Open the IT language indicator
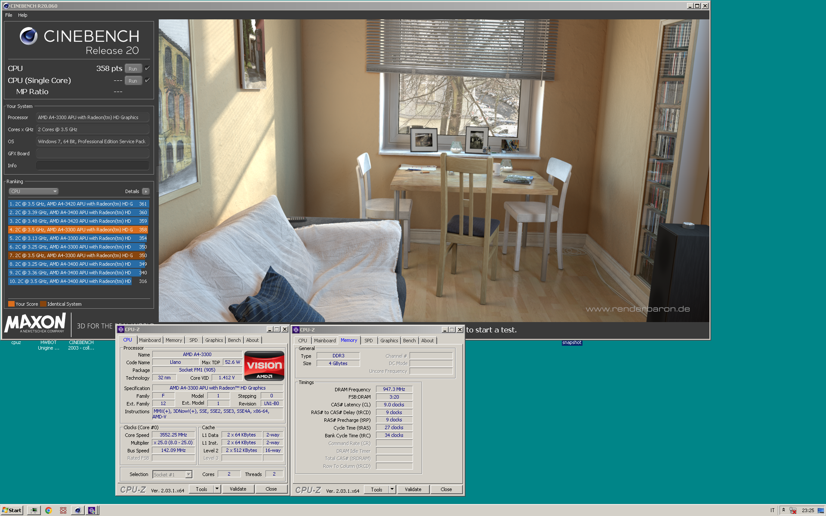 click(x=773, y=510)
